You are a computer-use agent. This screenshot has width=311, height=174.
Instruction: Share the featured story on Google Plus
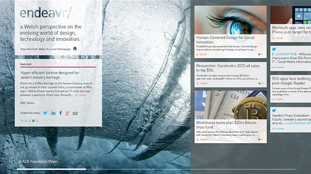pos(68,114)
